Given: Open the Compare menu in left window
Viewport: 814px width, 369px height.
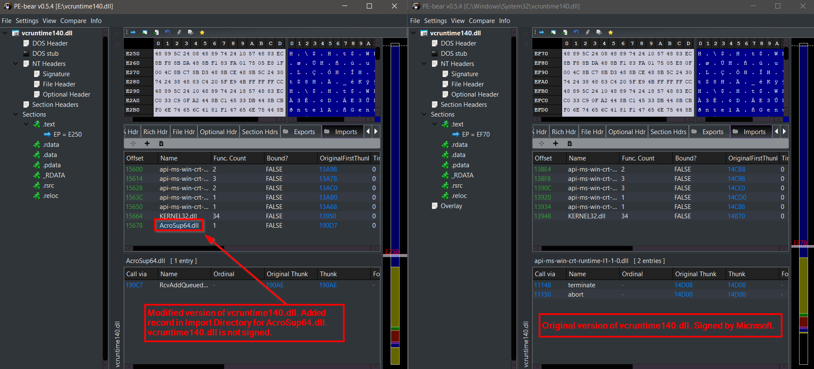Looking at the screenshot, I should coord(73,21).
